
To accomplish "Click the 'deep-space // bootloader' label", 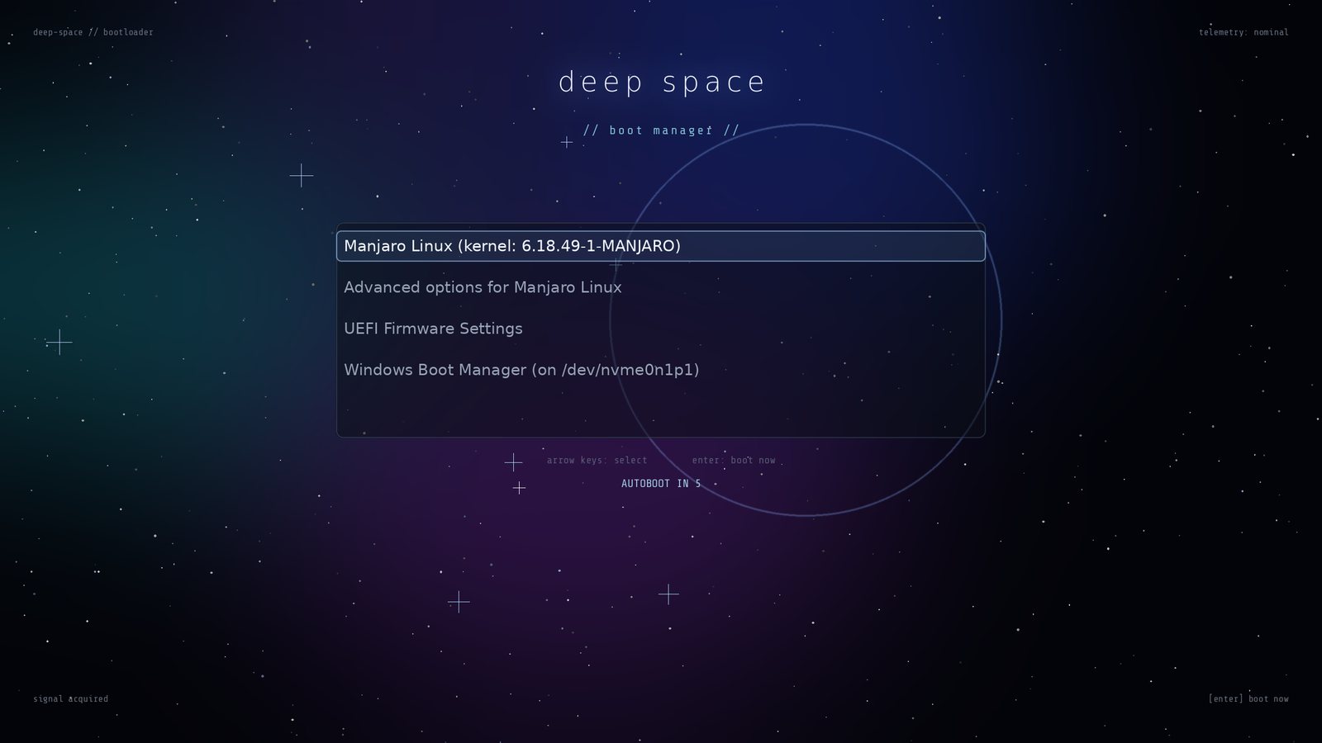I will coord(93,32).
